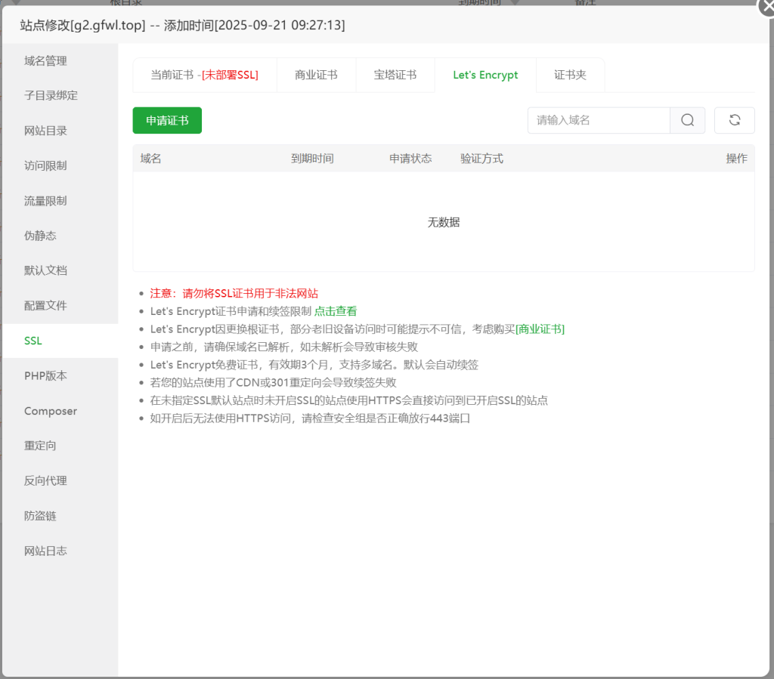Screen dimensions: 774x679
Task: Go to 子目录绑定 settings
Action: click(51, 95)
